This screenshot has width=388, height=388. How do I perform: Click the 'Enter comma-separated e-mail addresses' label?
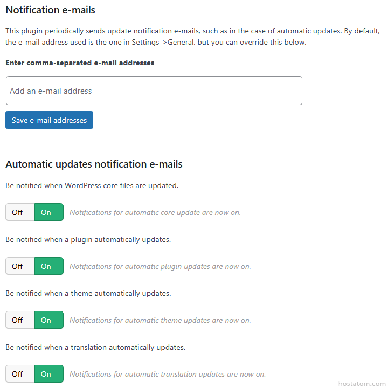click(80, 63)
